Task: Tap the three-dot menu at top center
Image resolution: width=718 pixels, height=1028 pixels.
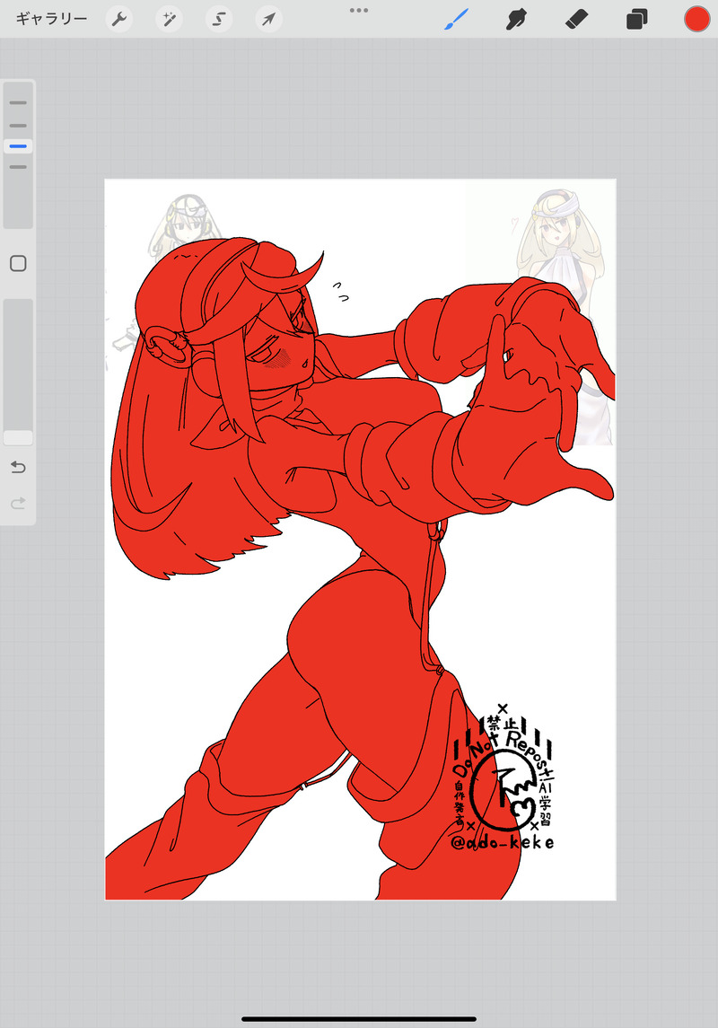Action: pyautogui.click(x=359, y=11)
